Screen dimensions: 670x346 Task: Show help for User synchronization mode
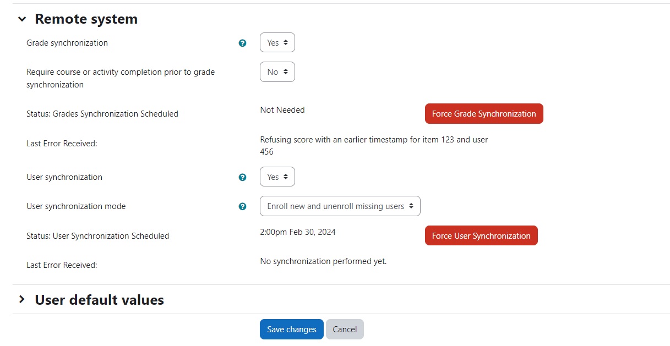pyautogui.click(x=242, y=206)
